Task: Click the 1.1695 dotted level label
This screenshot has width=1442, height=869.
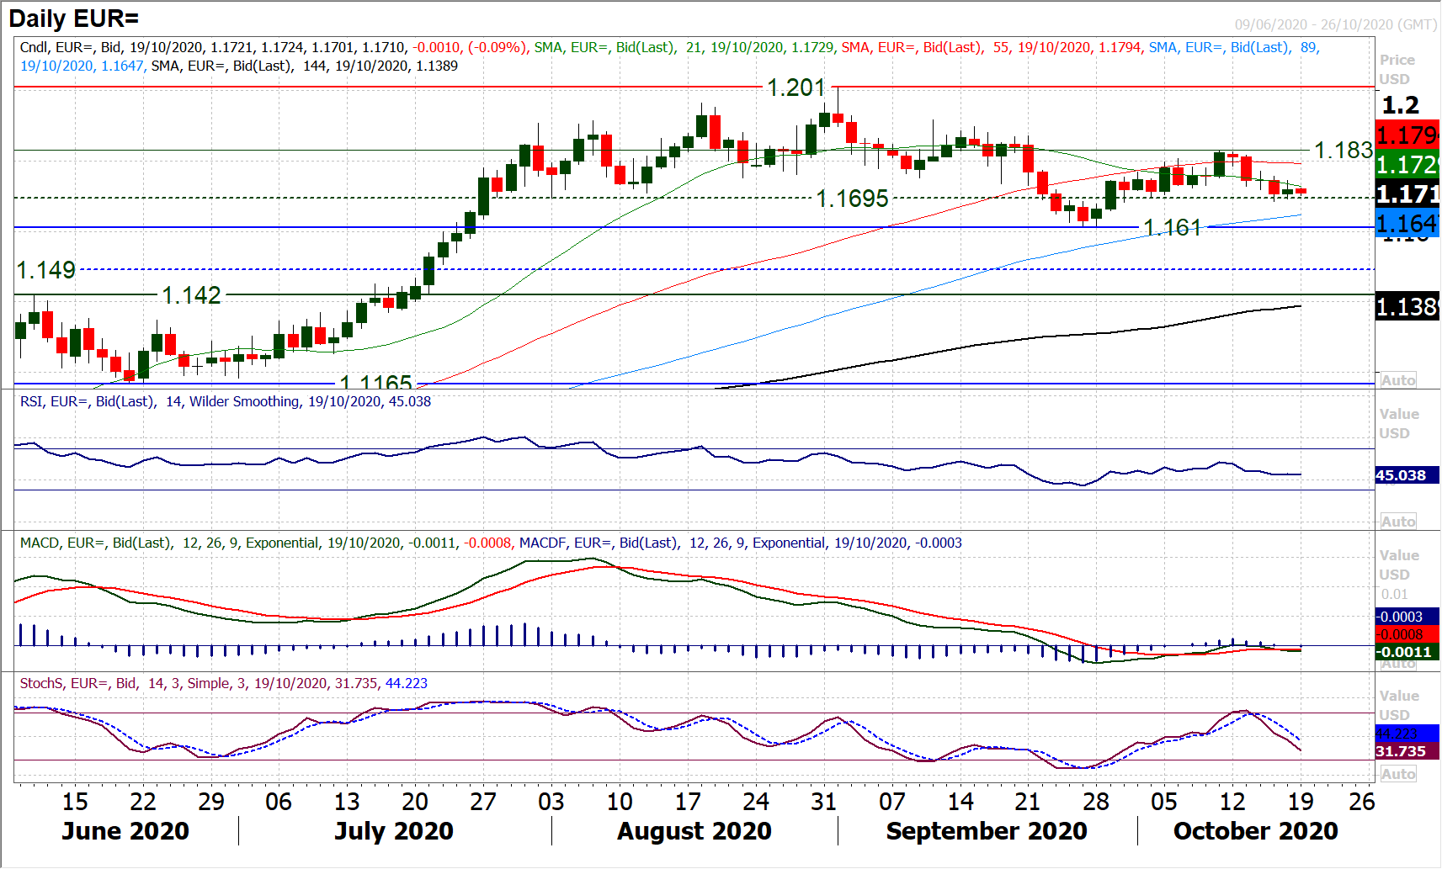Action: 852,199
